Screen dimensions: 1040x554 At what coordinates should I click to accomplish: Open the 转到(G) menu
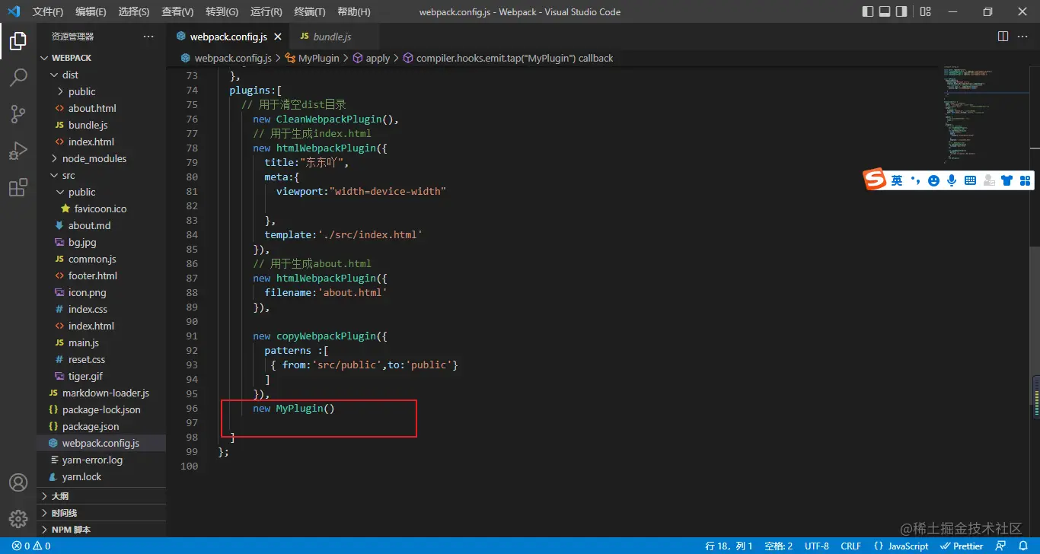coord(222,11)
